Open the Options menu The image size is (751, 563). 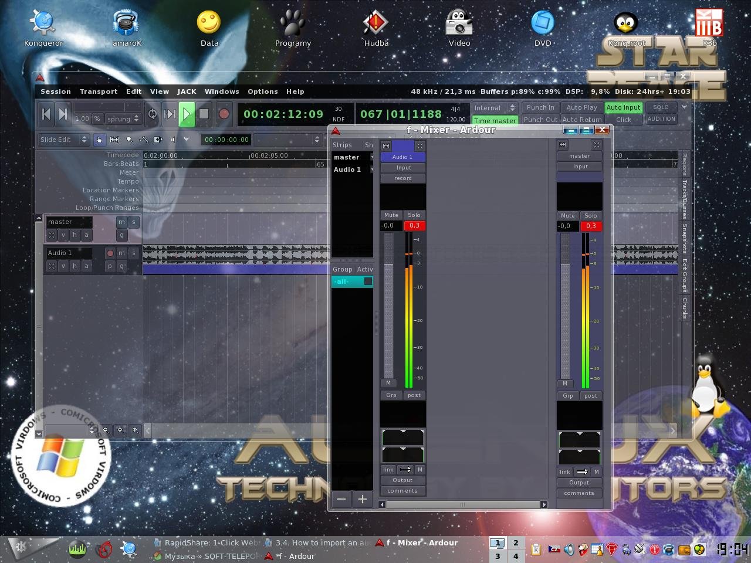(263, 91)
